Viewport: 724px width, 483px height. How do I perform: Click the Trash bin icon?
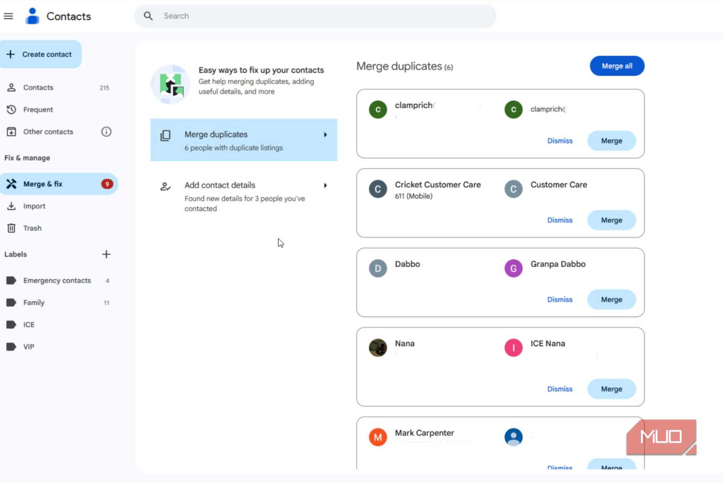tap(11, 228)
